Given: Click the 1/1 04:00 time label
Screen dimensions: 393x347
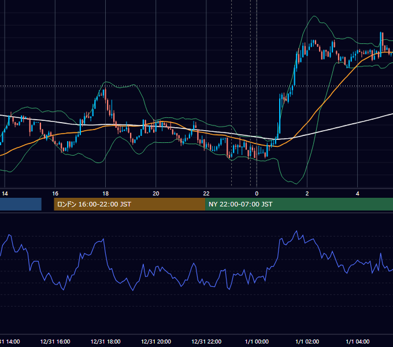Looking at the screenshot, I should click(x=357, y=341).
